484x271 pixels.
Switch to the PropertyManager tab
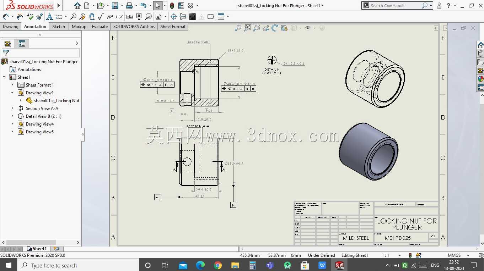point(22,44)
